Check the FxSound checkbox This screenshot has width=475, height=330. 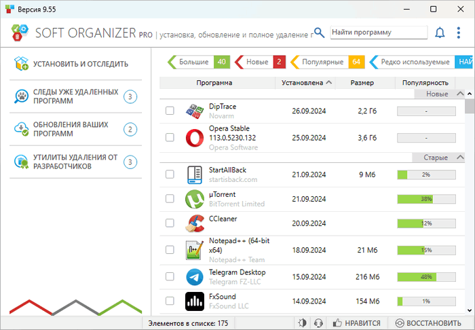point(170,301)
